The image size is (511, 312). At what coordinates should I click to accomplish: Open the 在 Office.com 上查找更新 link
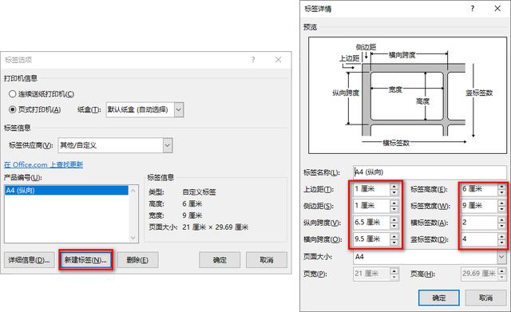point(43,164)
